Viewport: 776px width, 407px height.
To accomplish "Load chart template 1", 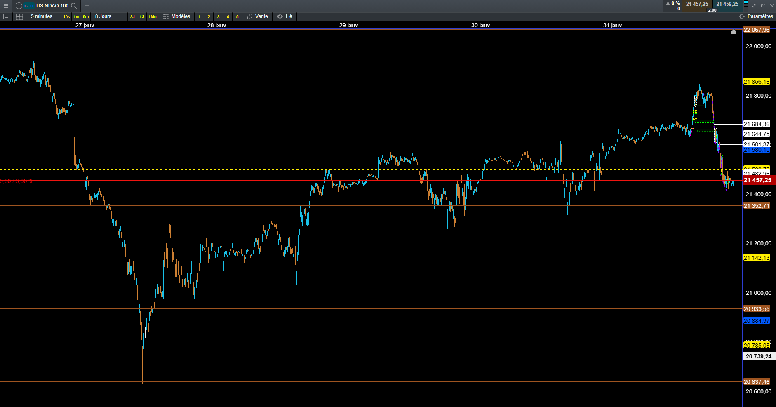I will tap(200, 17).
